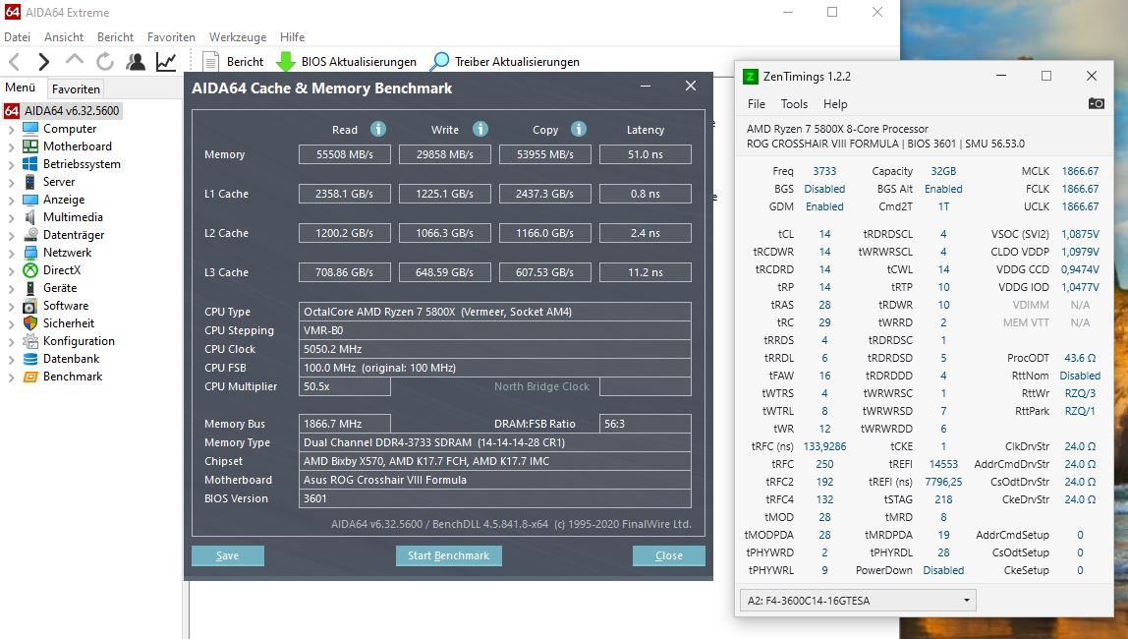Expand the Motherboard tree node
The width and height of the screenshot is (1128, 639).
click(x=11, y=146)
